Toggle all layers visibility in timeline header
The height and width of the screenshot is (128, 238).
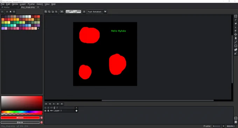[45, 108]
